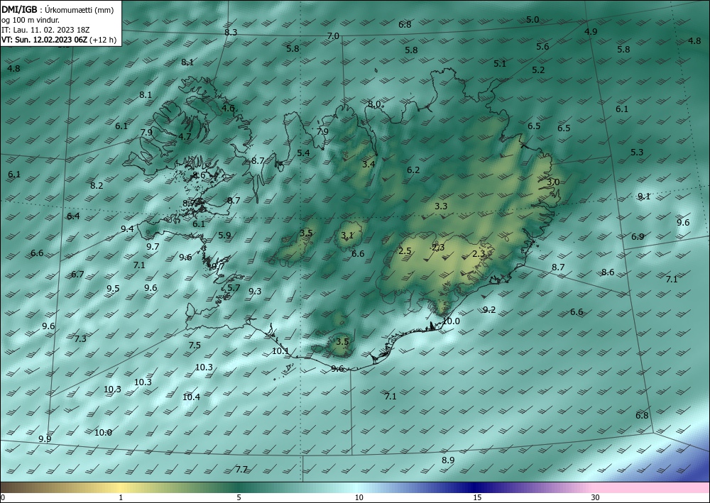The width and height of the screenshot is (710, 503).
Task: Click the 9.4 value label
Action: [127, 229]
